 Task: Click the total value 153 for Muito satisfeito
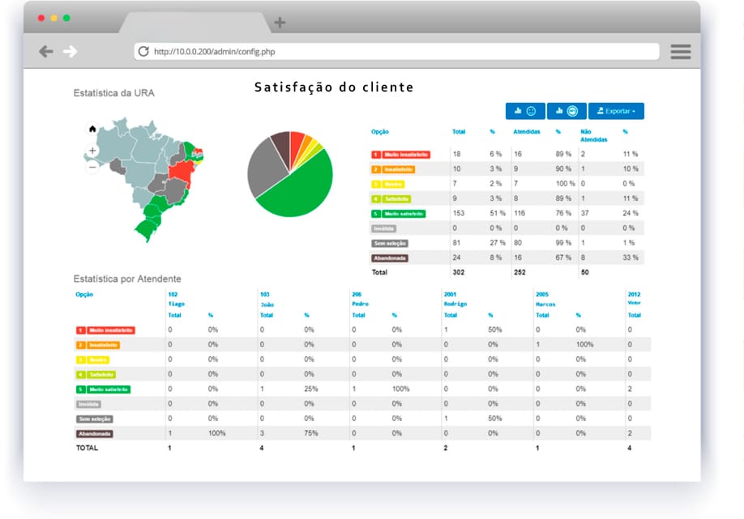[459, 213]
